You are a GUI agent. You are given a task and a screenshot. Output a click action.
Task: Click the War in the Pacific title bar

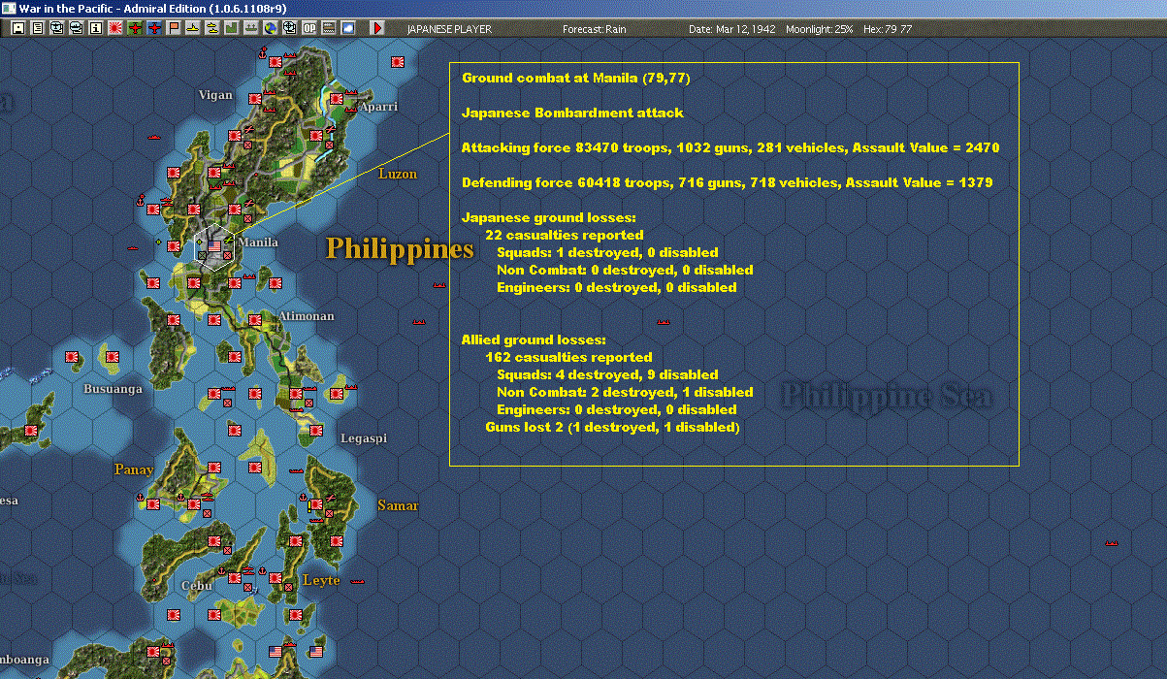(x=582, y=9)
